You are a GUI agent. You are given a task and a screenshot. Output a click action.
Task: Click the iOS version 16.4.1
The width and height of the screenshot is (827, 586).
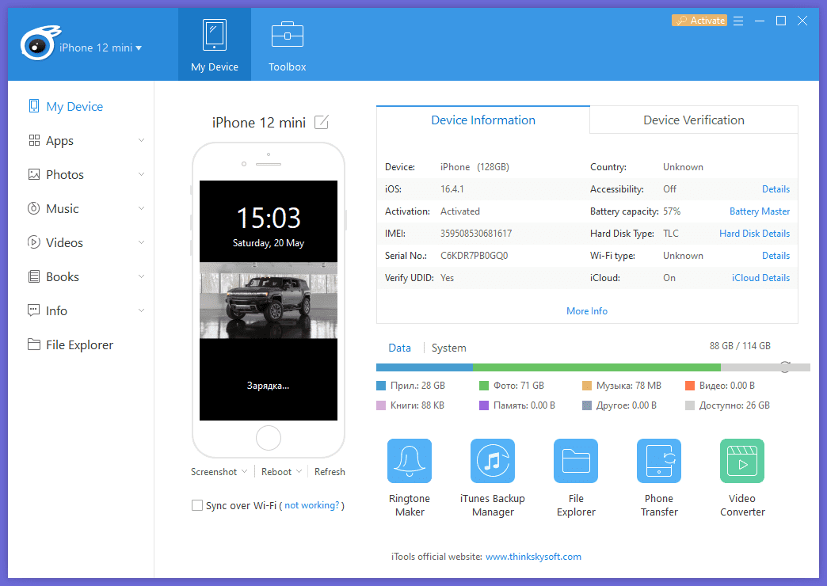[452, 188]
